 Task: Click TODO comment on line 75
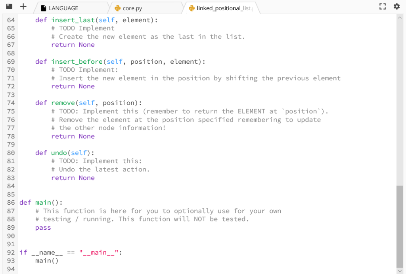tap(190, 111)
